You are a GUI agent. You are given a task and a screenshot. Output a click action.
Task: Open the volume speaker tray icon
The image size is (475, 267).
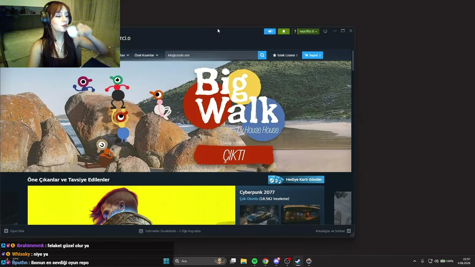pyautogui.click(x=436, y=261)
